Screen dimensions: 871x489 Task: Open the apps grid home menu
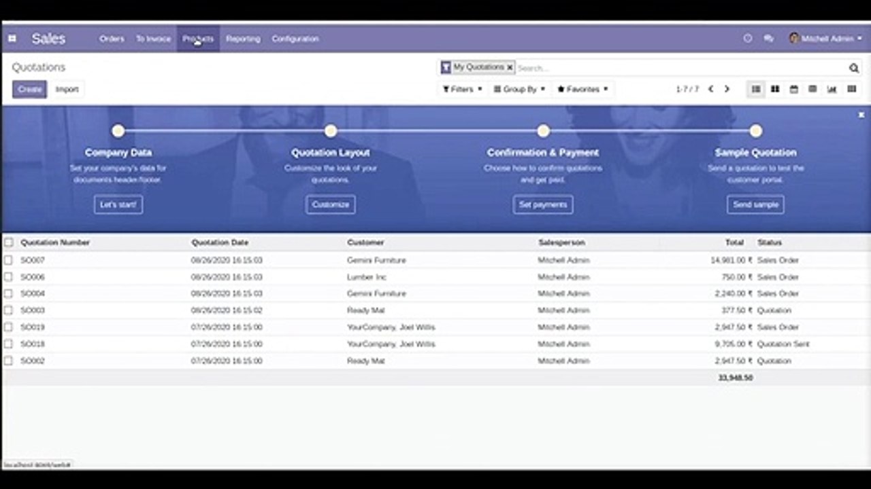pyautogui.click(x=12, y=39)
